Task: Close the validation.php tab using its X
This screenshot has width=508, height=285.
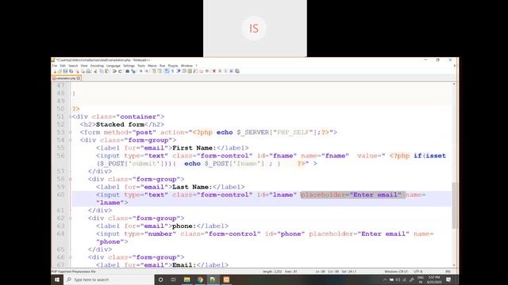Action: tap(79, 78)
